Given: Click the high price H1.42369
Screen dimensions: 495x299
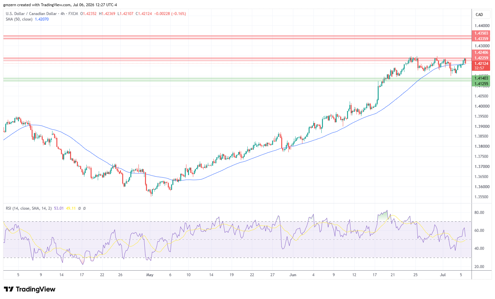Looking at the screenshot, I should (x=107, y=14).
